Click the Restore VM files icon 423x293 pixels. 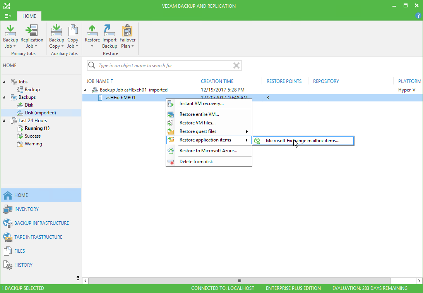click(171, 123)
